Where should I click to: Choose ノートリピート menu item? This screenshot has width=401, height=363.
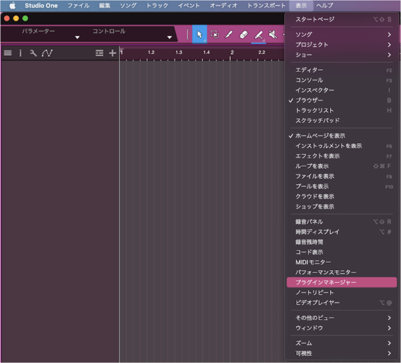point(342,292)
